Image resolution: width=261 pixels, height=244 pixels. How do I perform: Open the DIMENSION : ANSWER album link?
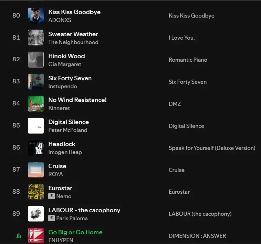[x=197, y=236]
